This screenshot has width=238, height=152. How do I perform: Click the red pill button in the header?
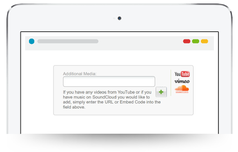[187, 41]
